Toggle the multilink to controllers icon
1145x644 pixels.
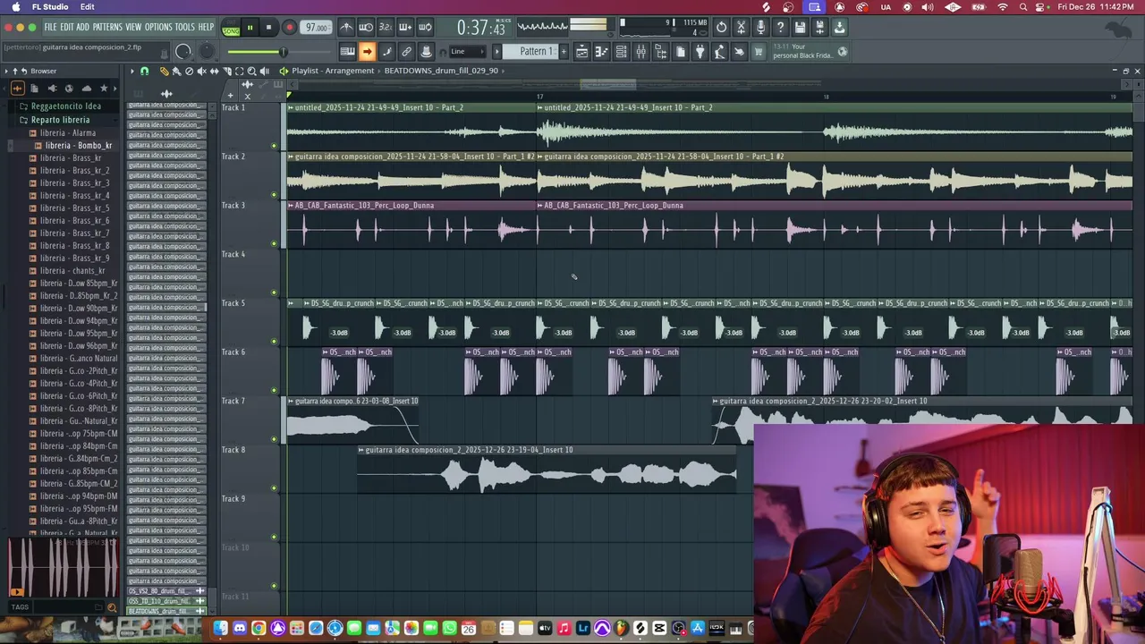tap(406, 51)
